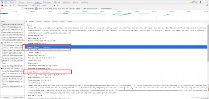Select request dc75ddb4f6ba4b248e205c4e...
209x99 pixels.
point(12,81)
